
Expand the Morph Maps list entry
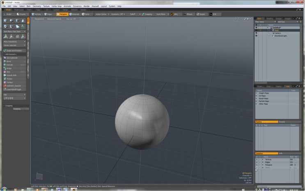[x=257, y=99]
